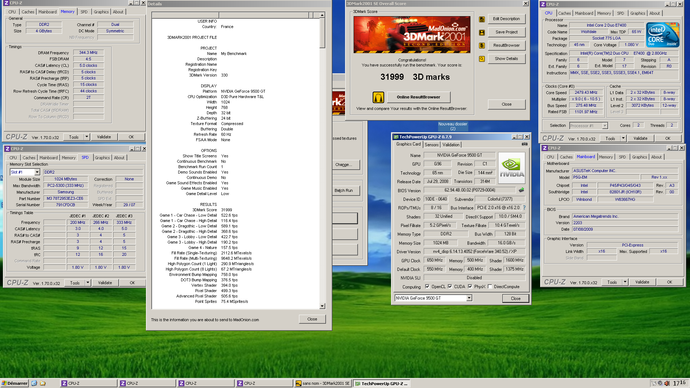Click the ResultBrowser button in 3DMark
This screenshot has height=388, width=690.
[x=506, y=45]
